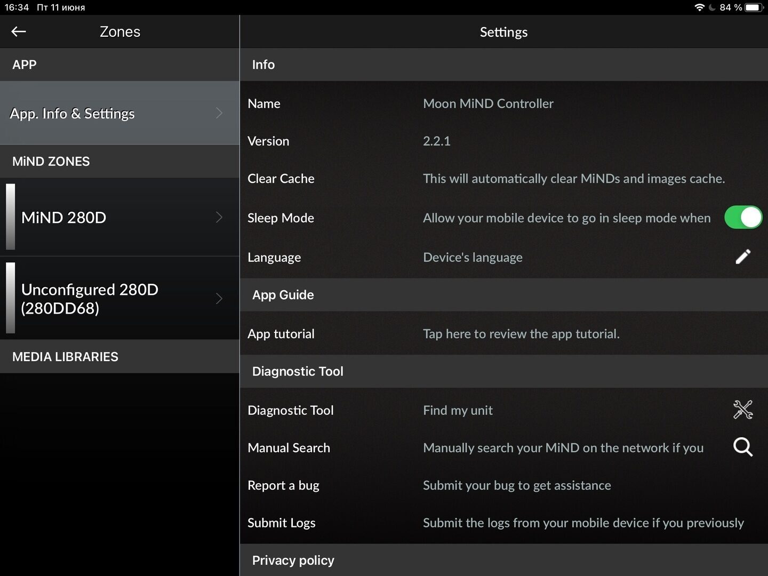Tap the MEDIA LIBRARIES section header
768x576 pixels.
[119, 357]
